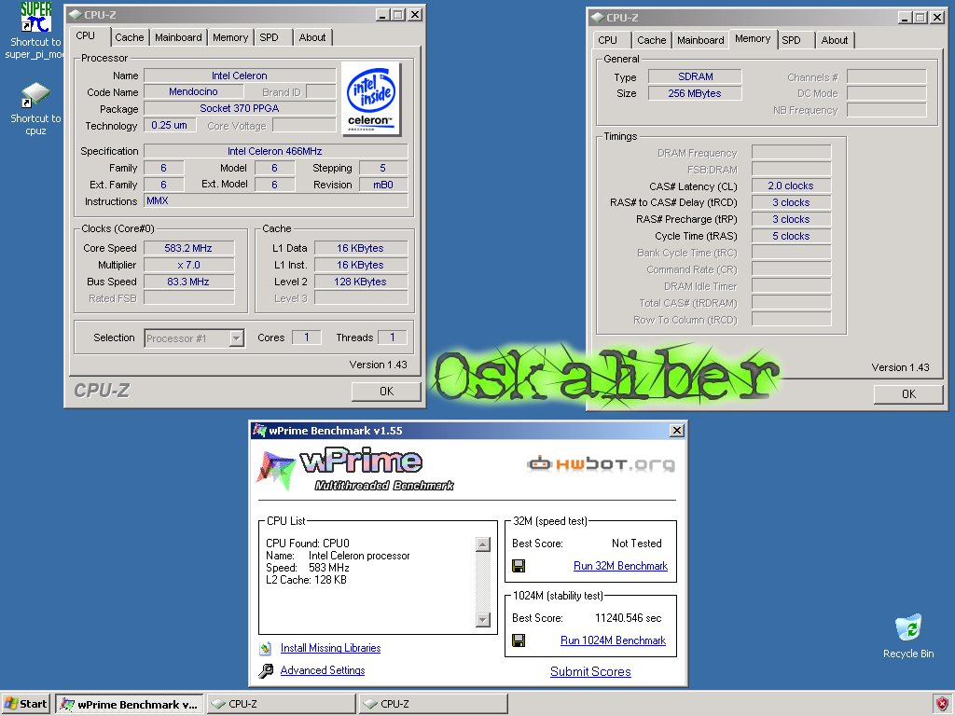Viewport: 955px width, 716px height.
Task: Click CPU List scrollbar down arrow
Action: (x=482, y=620)
